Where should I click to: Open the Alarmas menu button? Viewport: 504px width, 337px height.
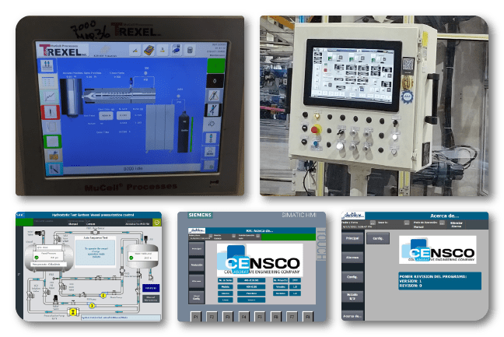(x=352, y=258)
